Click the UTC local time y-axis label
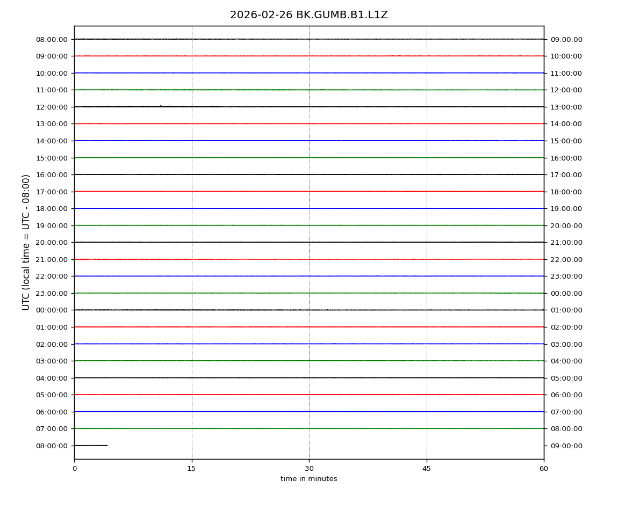The height and width of the screenshot is (510, 618). (26, 242)
